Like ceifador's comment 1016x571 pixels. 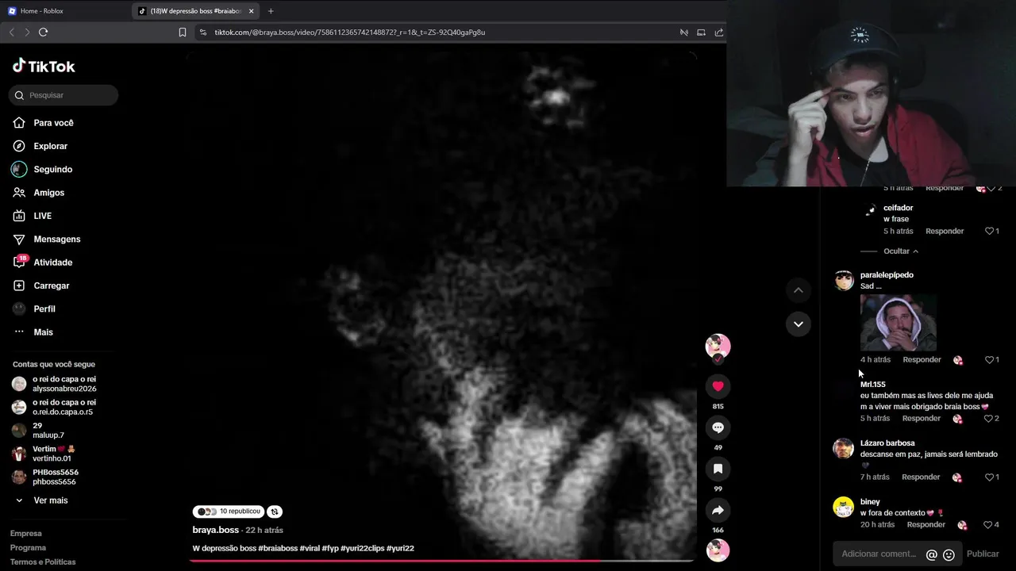pos(990,232)
